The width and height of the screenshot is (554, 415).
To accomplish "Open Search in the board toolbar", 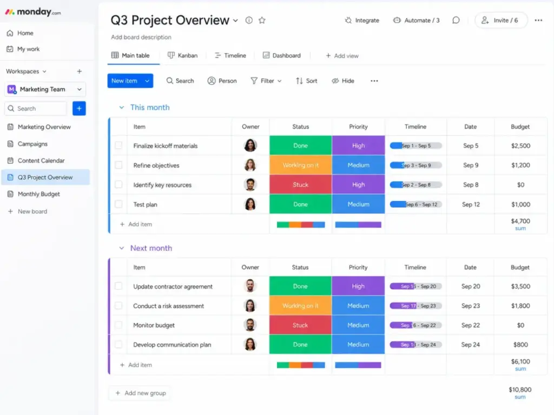I will pyautogui.click(x=180, y=81).
